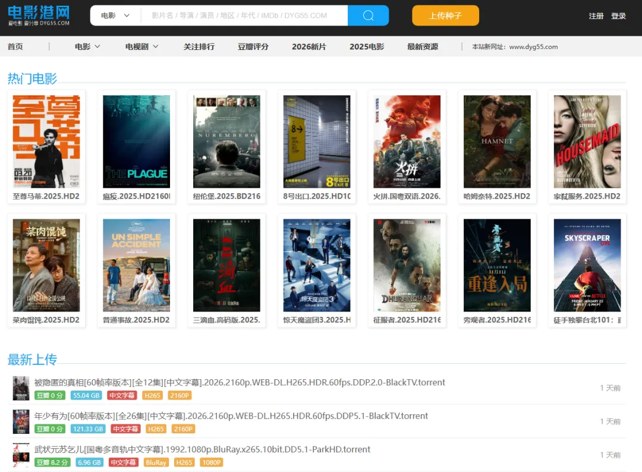Focus the movie title search input field
This screenshot has height=472, width=642.
tap(244, 15)
